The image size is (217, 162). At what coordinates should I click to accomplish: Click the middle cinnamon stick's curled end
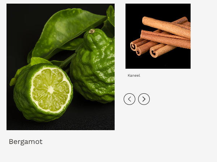[x=138, y=52]
